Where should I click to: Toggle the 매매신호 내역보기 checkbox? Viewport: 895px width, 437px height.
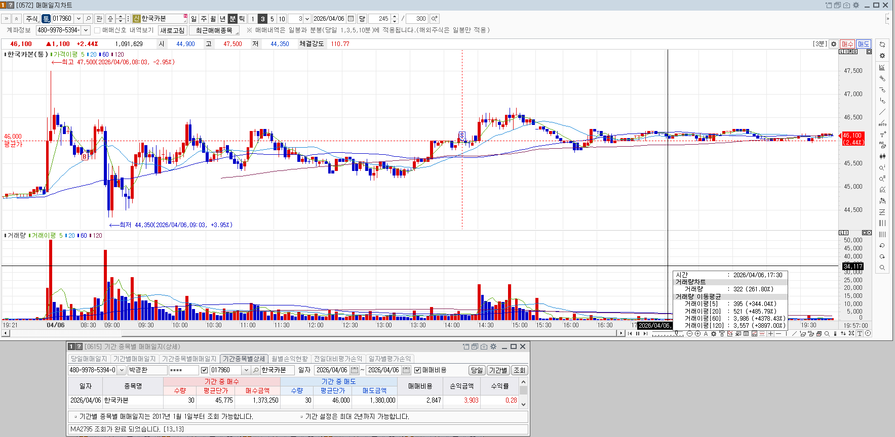tap(97, 30)
